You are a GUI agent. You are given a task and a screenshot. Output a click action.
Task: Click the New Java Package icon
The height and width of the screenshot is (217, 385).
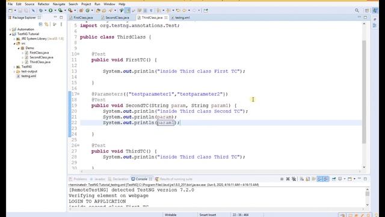[81, 11]
